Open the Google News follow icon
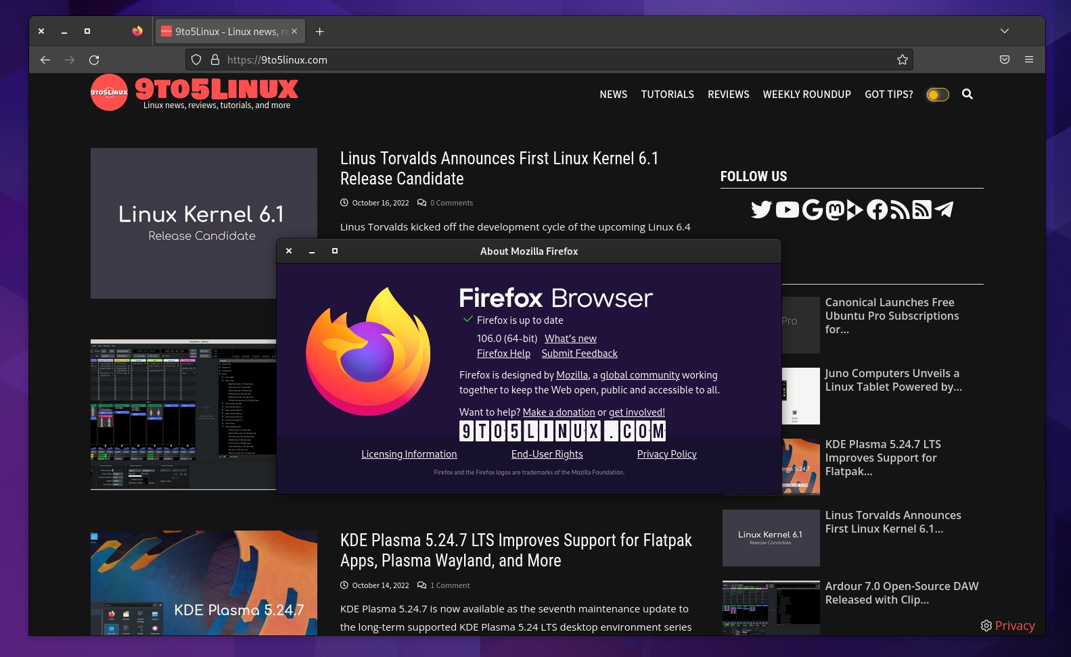1071x657 pixels. coord(813,210)
